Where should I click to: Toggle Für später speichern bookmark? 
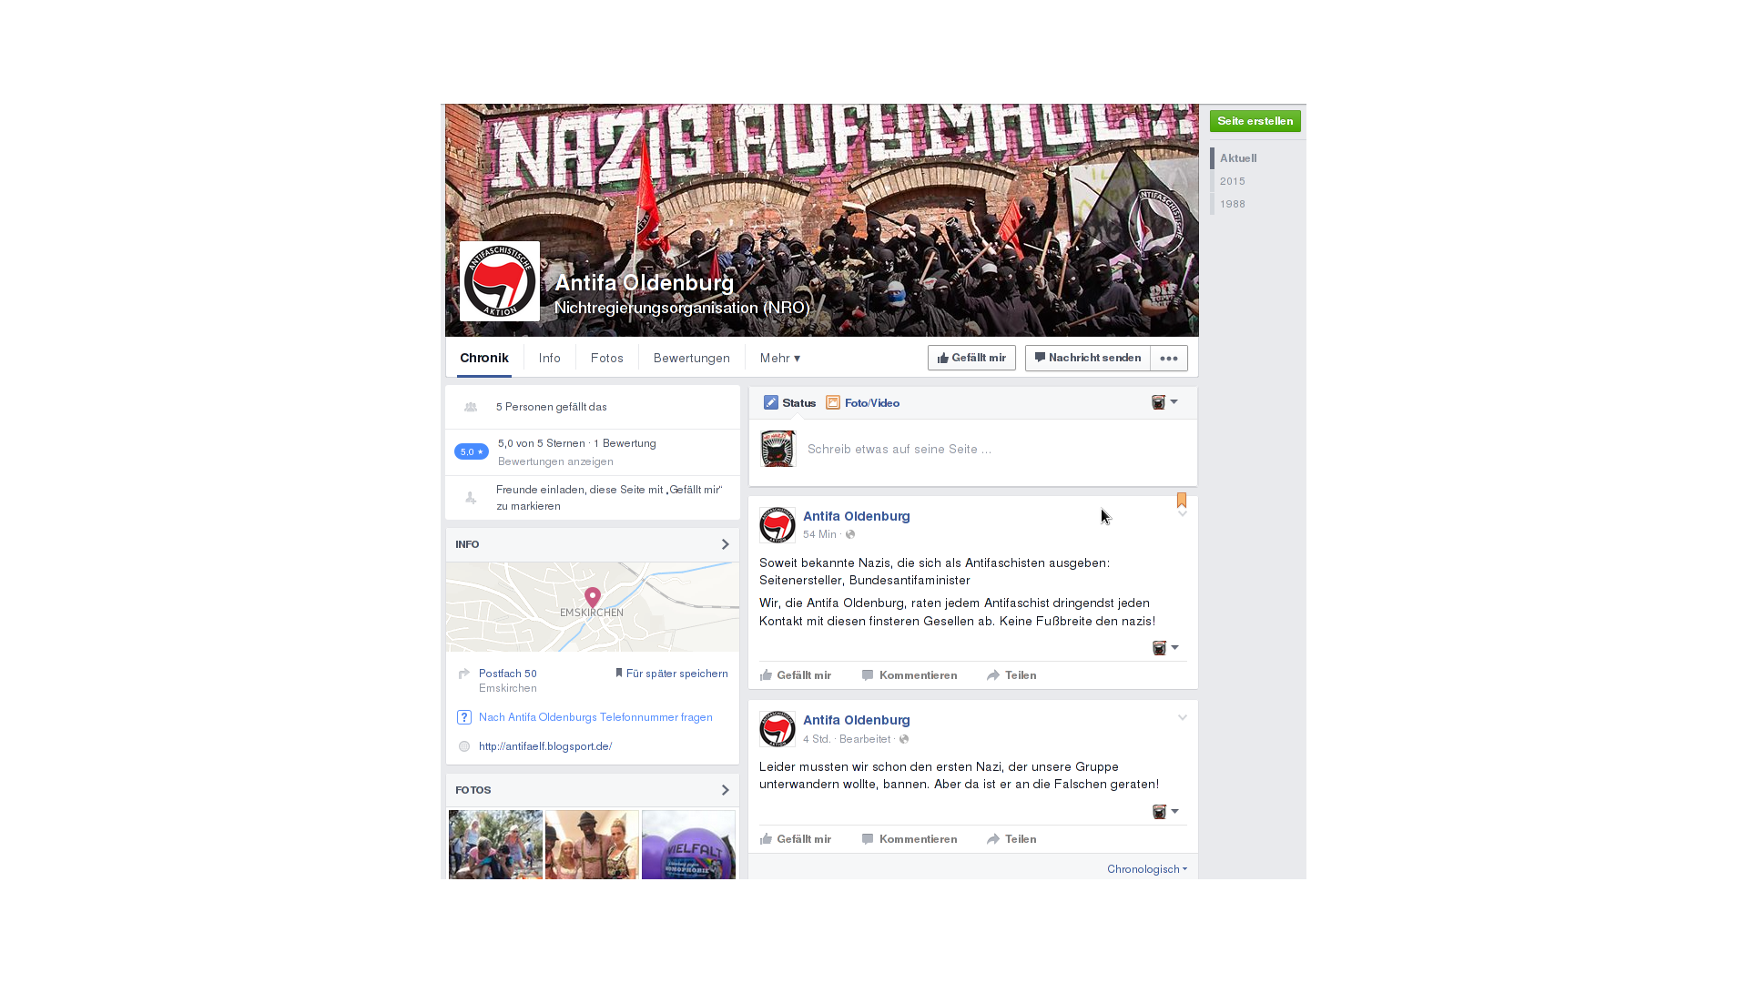pos(672,674)
